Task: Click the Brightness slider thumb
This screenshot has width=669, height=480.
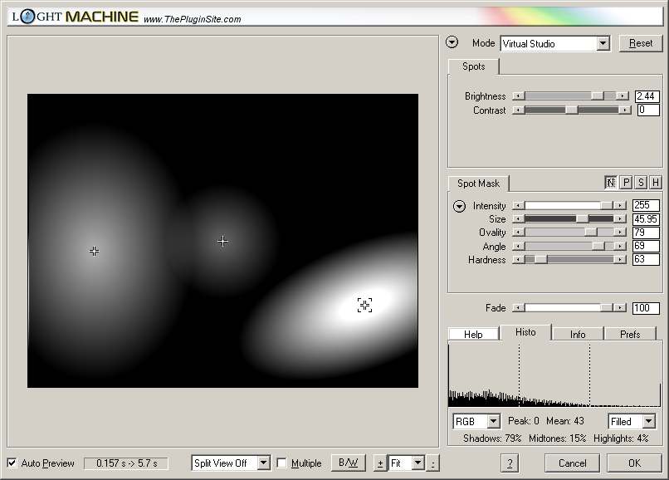Action: 598,96
